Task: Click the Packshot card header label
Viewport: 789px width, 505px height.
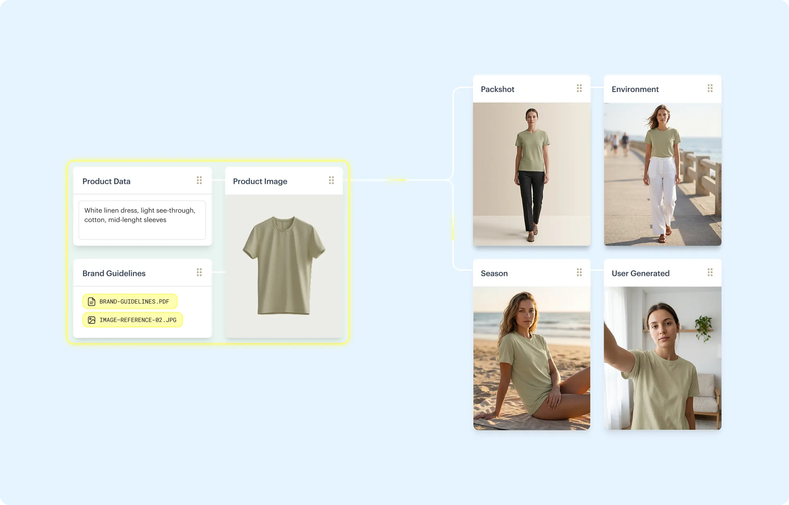Action: click(x=497, y=89)
